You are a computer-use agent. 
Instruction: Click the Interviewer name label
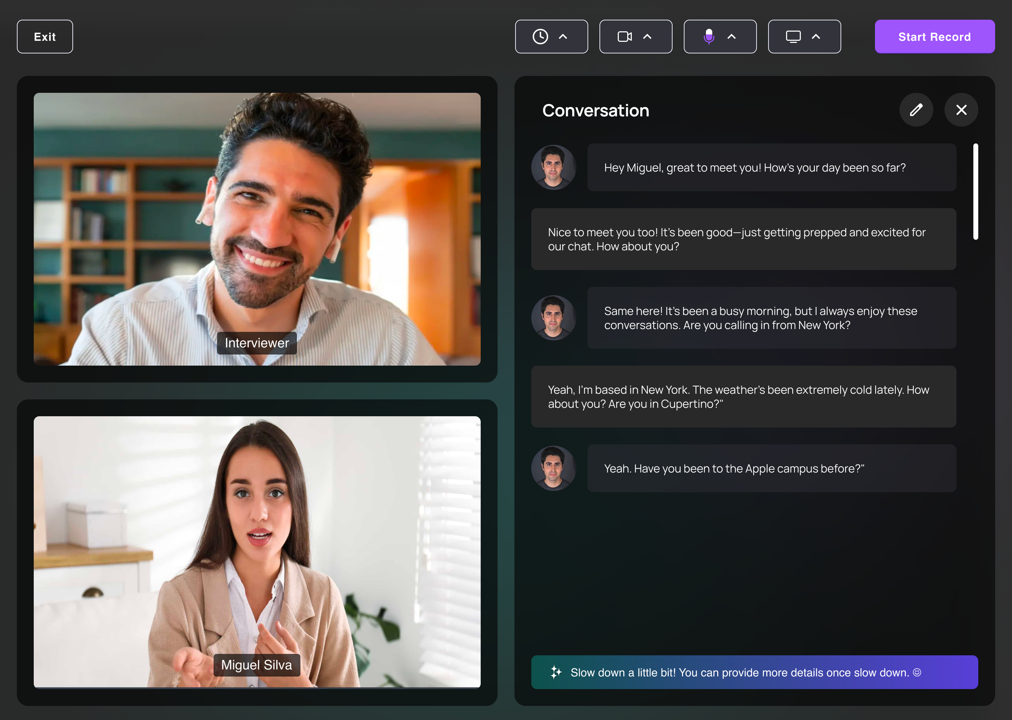(x=257, y=343)
